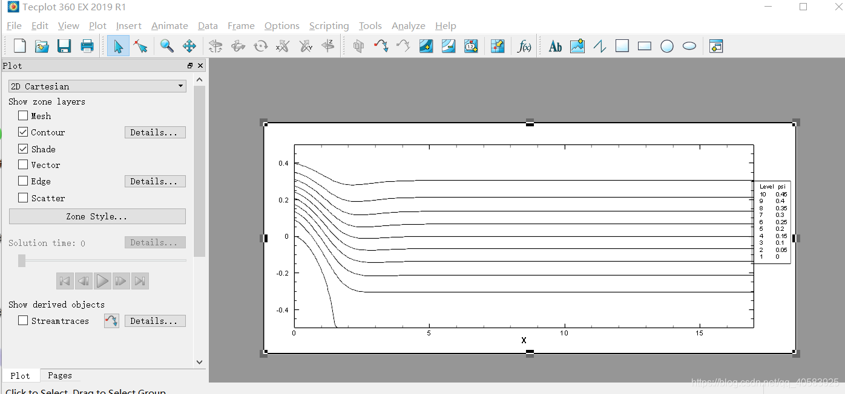845x394 pixels.
Task: Open the Analyze menu
Action: click(x=409, y=25)
